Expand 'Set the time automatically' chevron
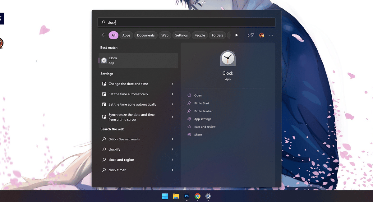This screenshot has height=202, width=373. click(x=173, y=94)
